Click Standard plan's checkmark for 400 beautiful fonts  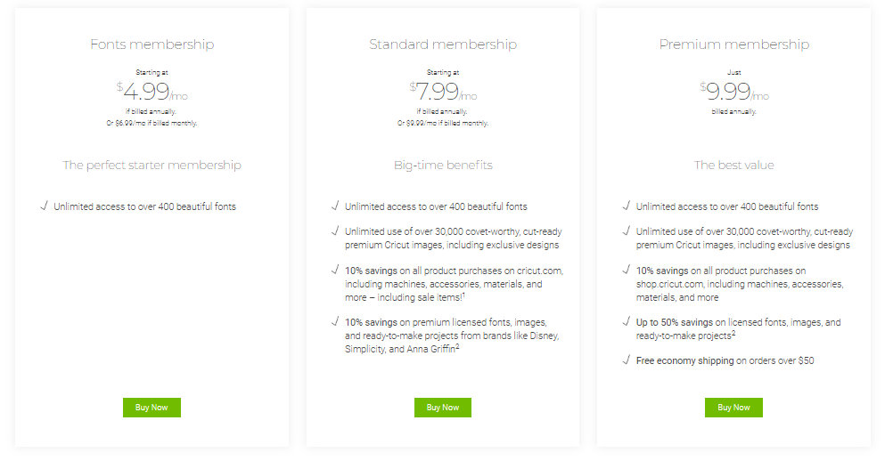coord(335,206)
